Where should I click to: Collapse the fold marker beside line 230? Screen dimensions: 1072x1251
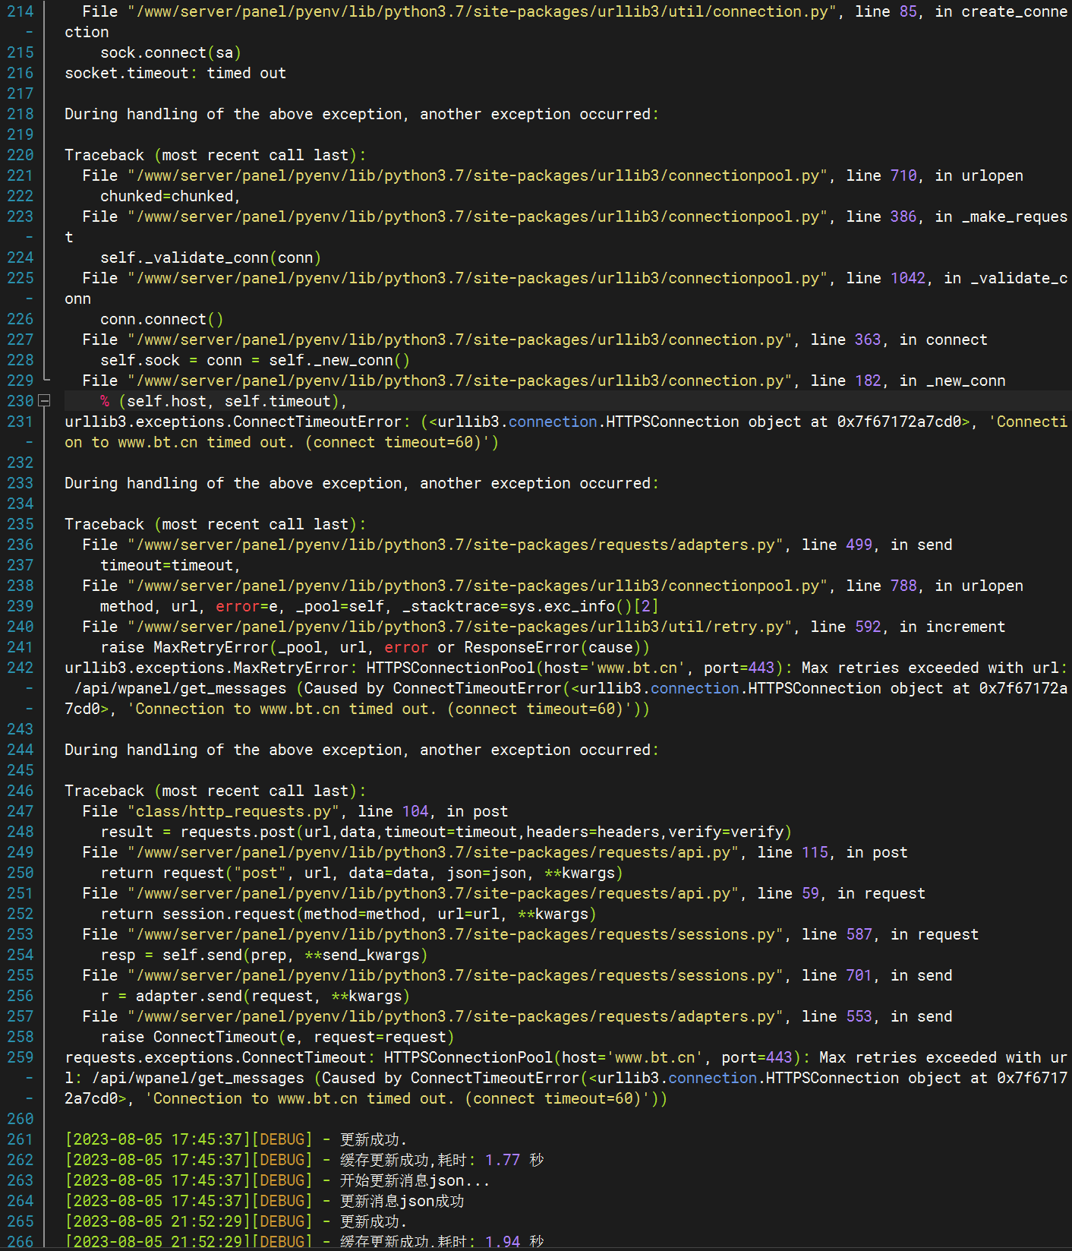(x=44, y=400)
